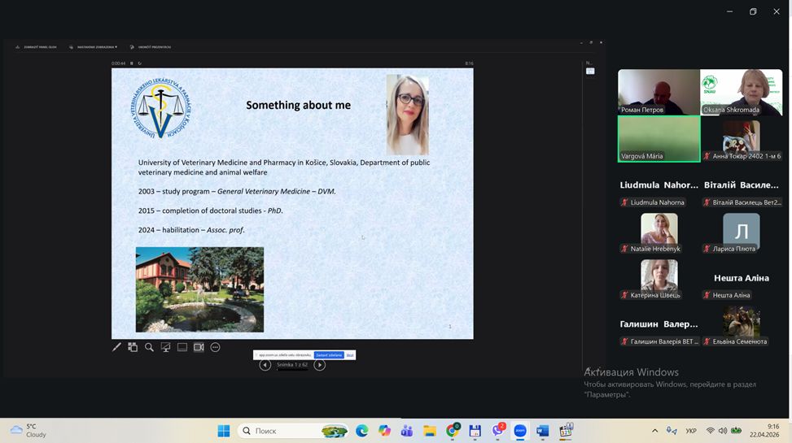Click the magnifier zoom tool under the slide
Image resolution: width=792 pixels, height=443 pixels.
(x=149, y=347)
